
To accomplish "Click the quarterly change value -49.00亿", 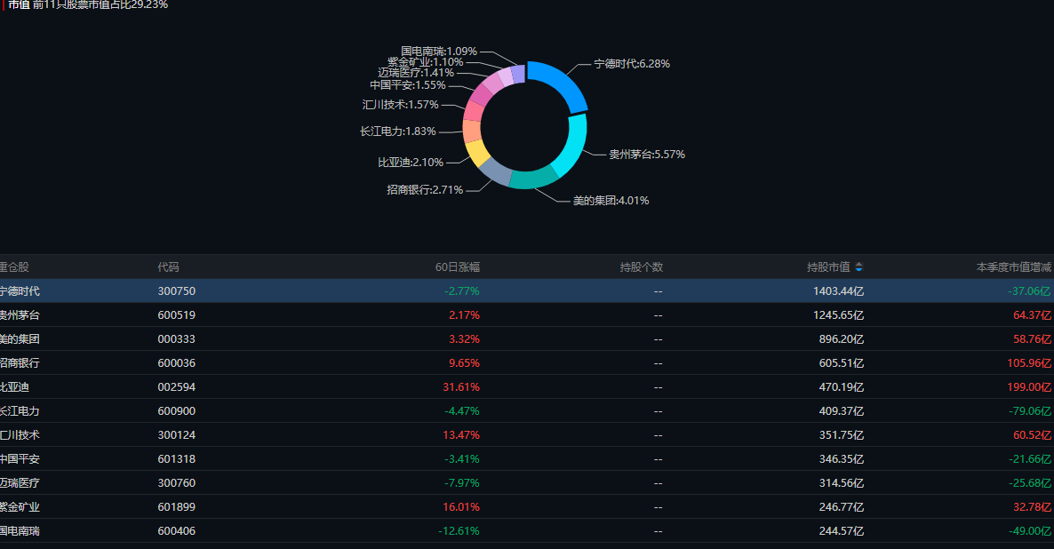I will [1029, 531].
